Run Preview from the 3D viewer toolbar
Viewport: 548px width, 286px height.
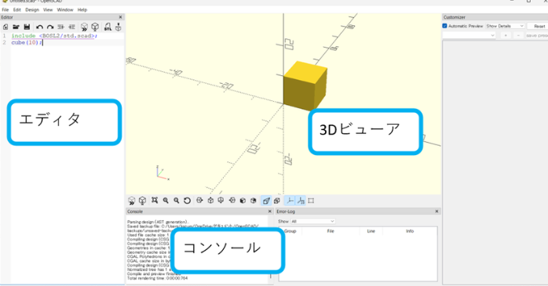click(x=131, y=201)
